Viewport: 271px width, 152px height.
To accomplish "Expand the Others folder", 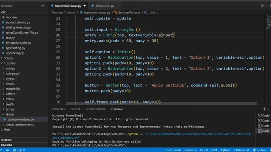I will [x=10, y=94].
